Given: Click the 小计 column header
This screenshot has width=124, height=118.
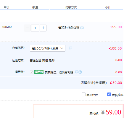Looking at the screenshot, I should click(108, 7).
